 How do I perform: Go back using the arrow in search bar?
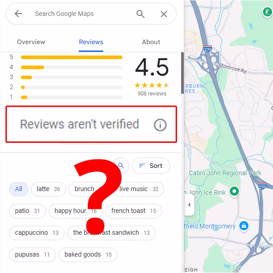coord(18,14)
